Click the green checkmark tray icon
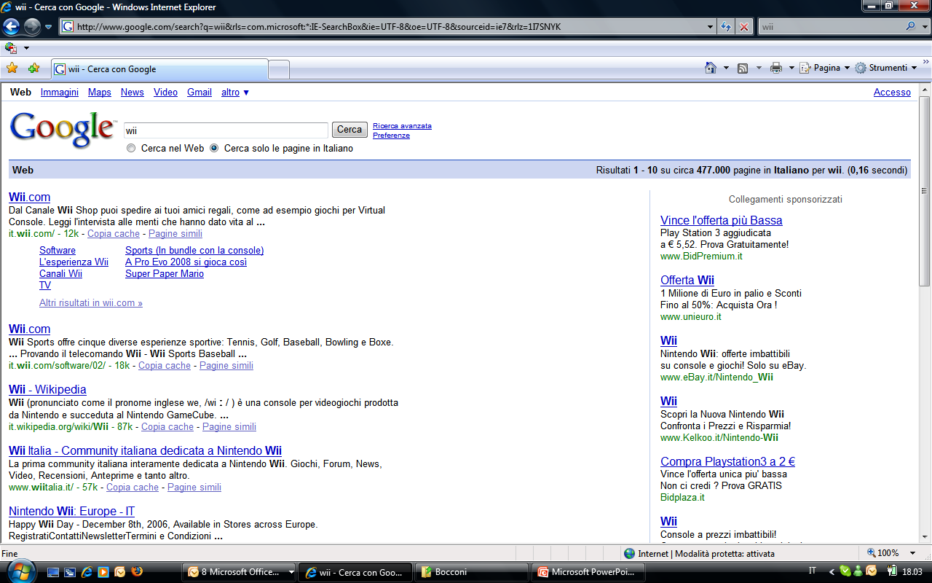The width and height of the screenshot is (932, 583). coord(845,572)
